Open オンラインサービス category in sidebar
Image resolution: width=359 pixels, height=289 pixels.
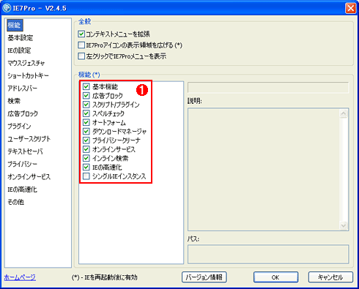[29, 177]
